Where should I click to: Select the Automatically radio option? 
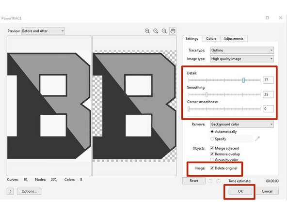212,131
